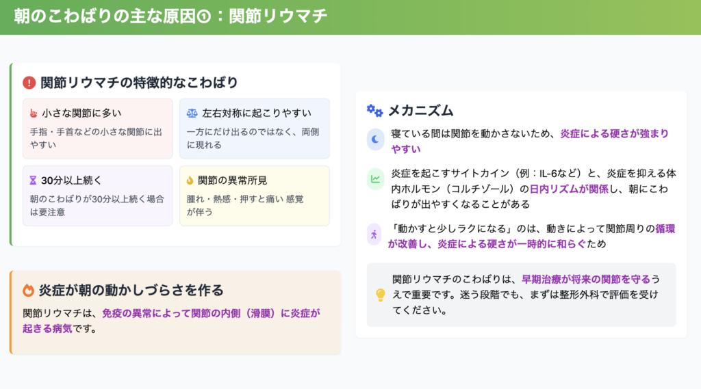
Task: Click the purple walking person icon
Action: click(x=374, y=234)
